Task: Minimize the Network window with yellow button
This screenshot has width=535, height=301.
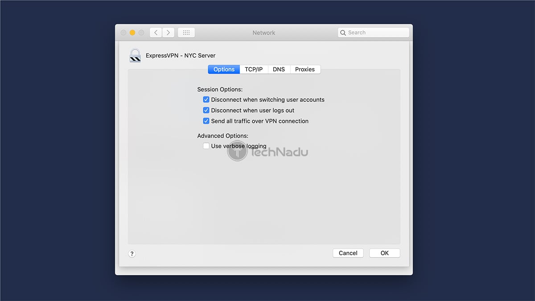Action: (x=132, y=33)
